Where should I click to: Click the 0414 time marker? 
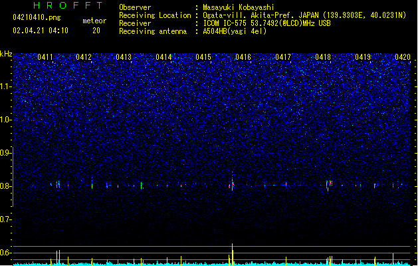163,57
